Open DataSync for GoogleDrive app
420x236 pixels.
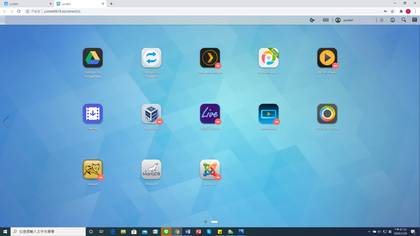[x=93, y=58]
